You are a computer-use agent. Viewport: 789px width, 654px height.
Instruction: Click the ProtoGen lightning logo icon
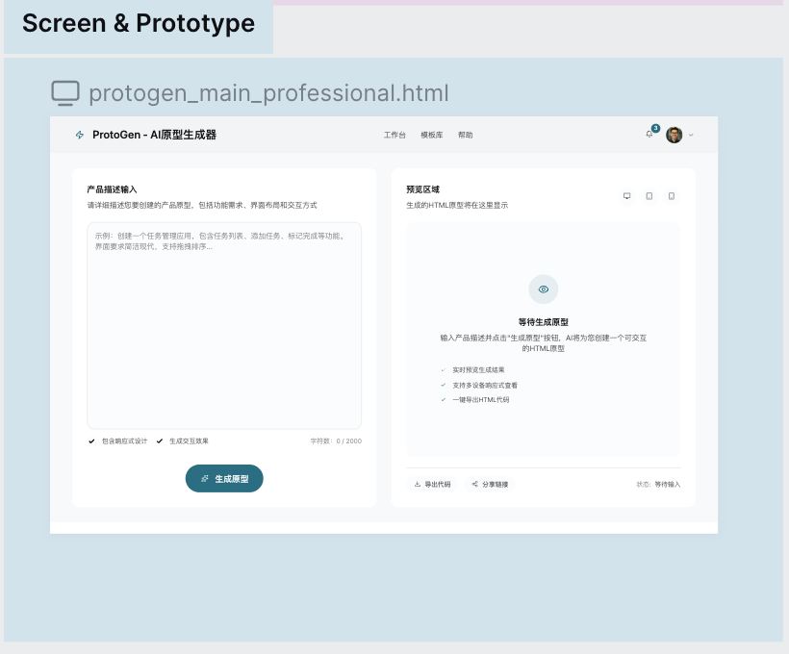click(80, 136)
